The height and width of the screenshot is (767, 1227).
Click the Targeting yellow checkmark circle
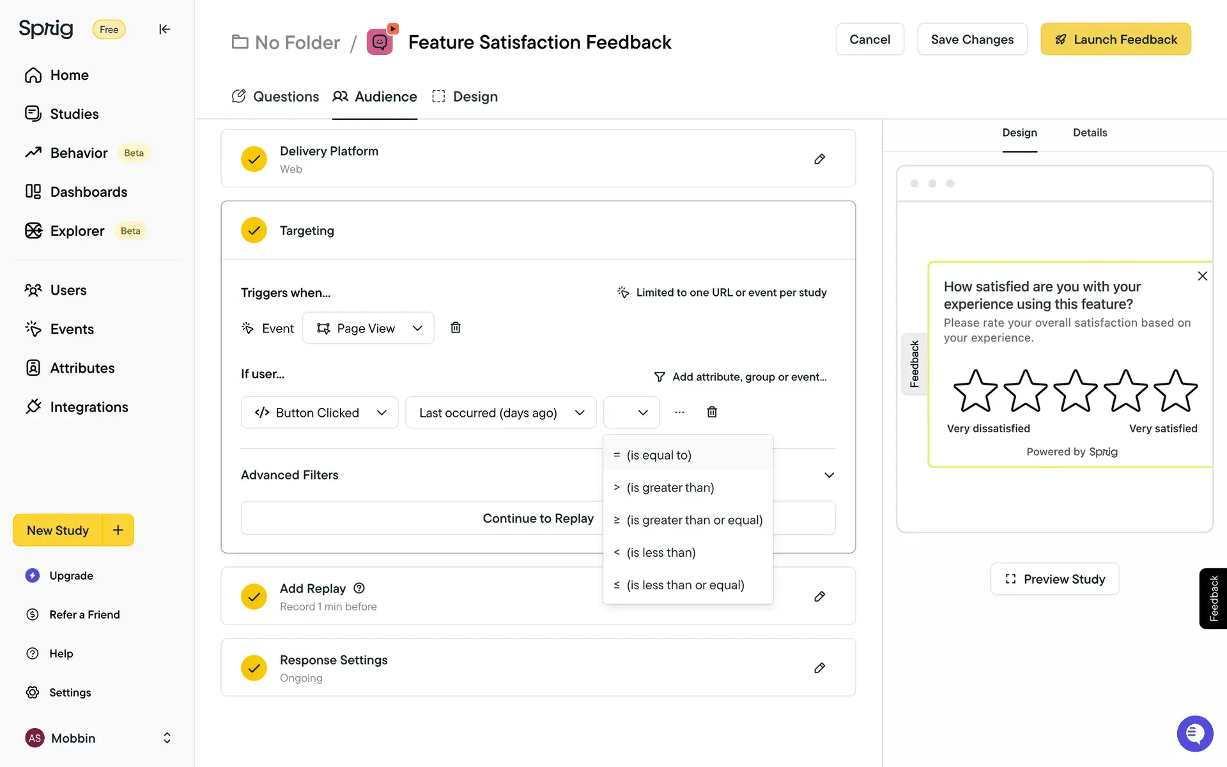tap(254, 231)
